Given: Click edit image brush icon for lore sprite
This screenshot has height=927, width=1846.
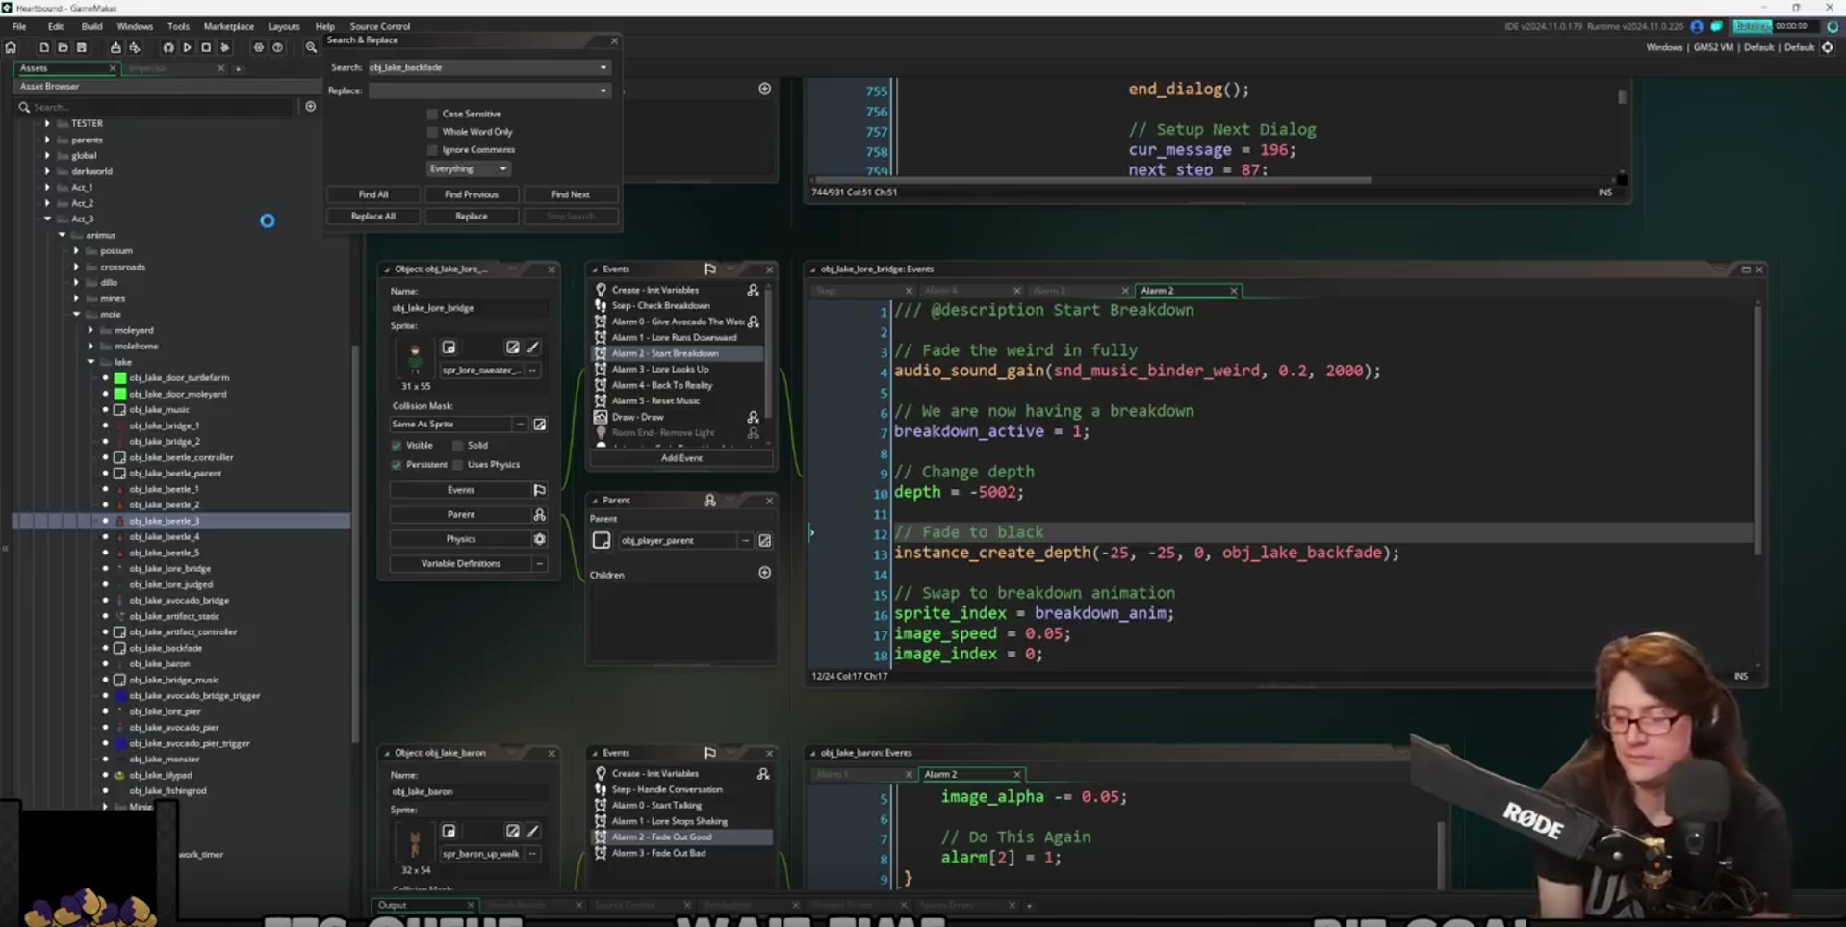Looking at the screenshot, I should coord(533,348).
